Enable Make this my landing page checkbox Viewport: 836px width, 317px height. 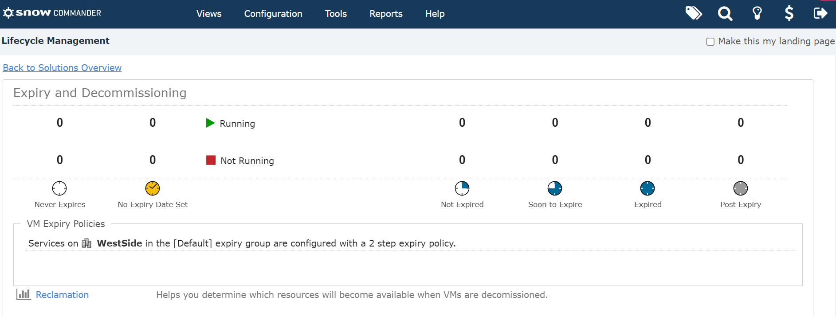pyautogui.click(x=710, y=42)
